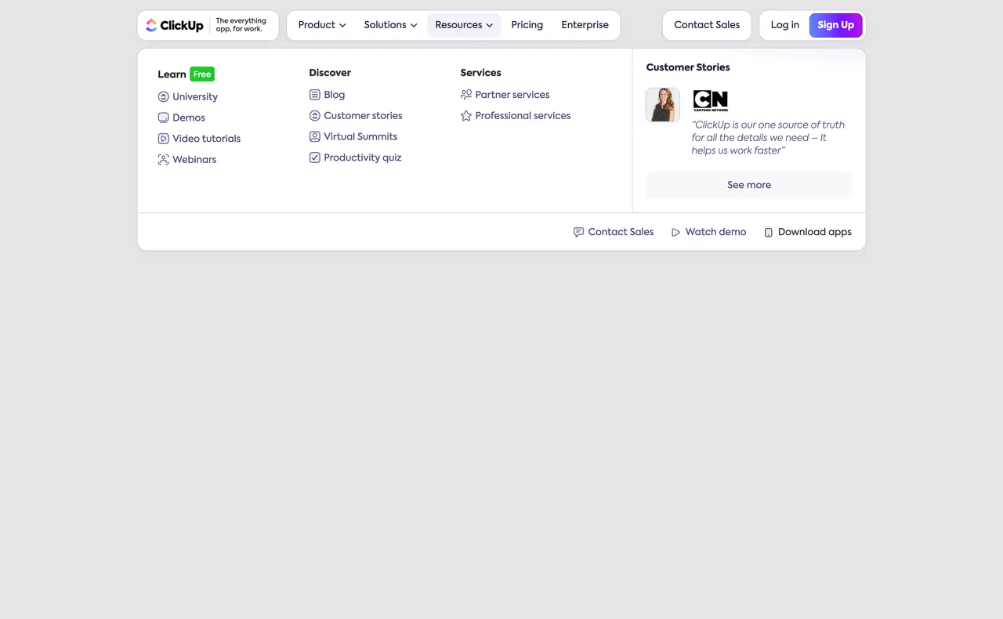Collapse the Resources dropdown menu
Viewport: 1003px width, 619px height.
(x=464, y=25)
